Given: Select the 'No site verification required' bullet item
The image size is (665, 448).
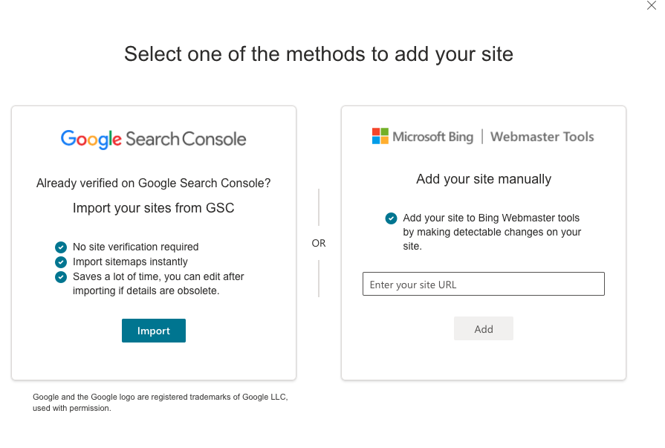Looking at the screenshot, I should coord(135,247).
